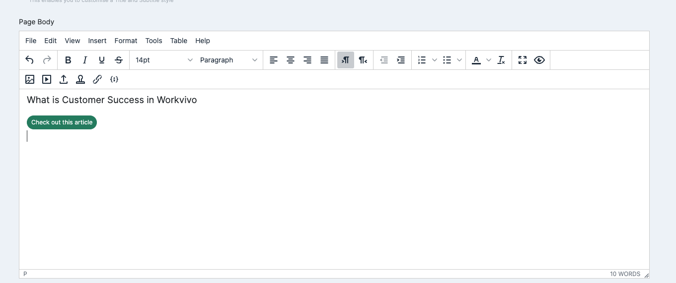Insert a link with chain icon
The width and height of the screenshot is (676, 283).
pyautogui.click(x=97, y=79)
